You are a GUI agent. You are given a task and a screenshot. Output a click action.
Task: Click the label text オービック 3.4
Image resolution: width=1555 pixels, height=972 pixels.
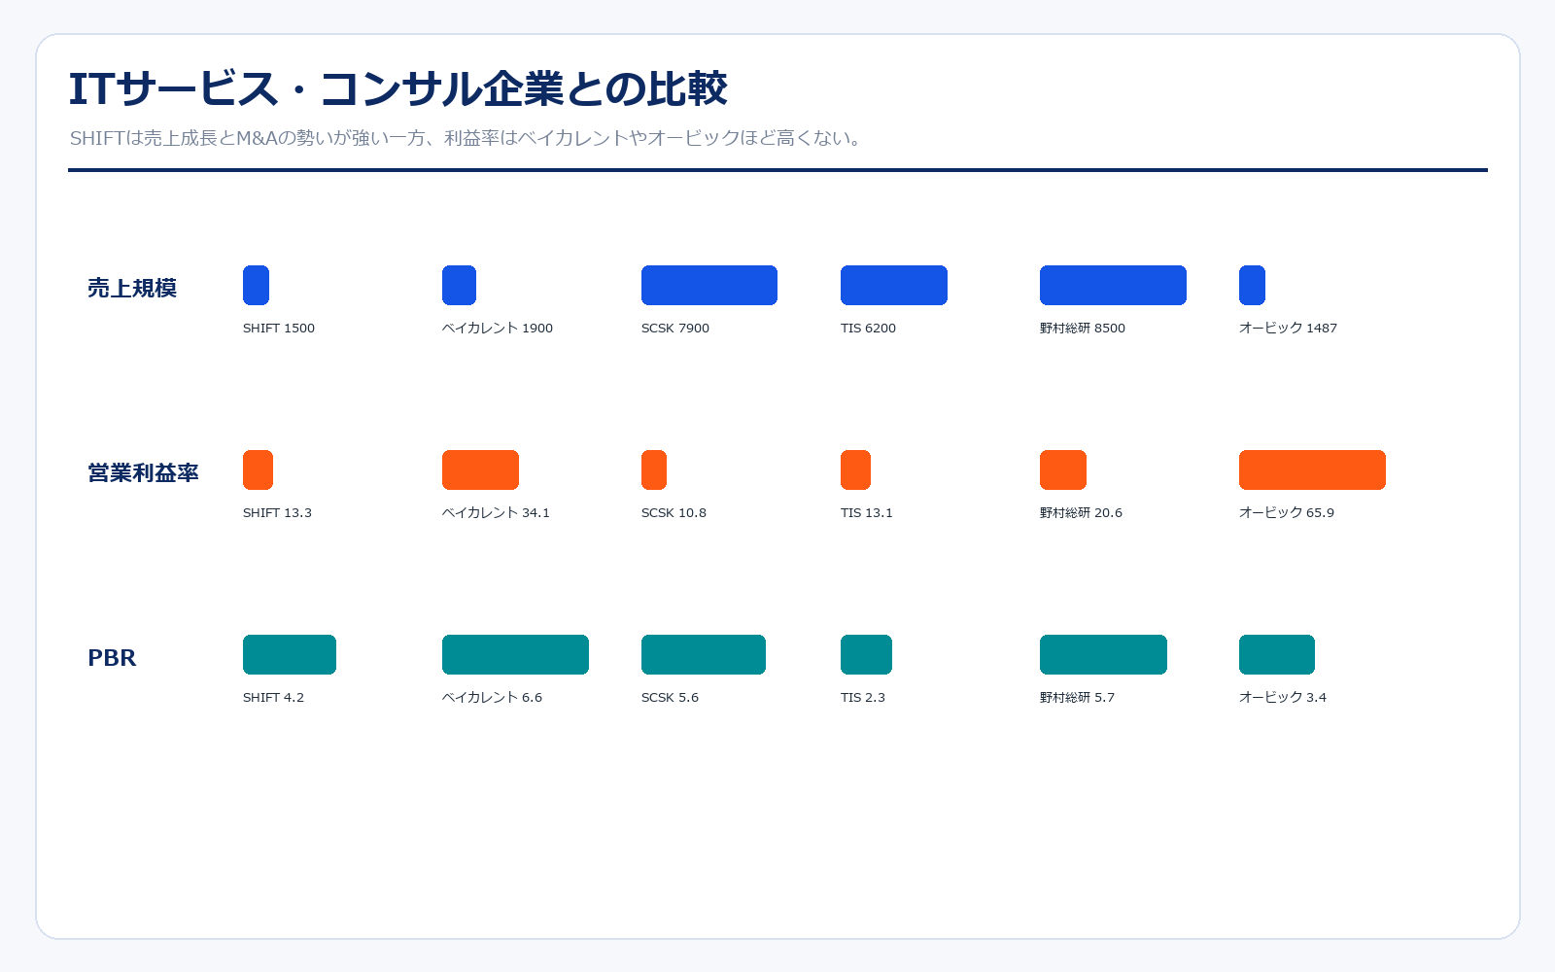(x=1283, y=698)
